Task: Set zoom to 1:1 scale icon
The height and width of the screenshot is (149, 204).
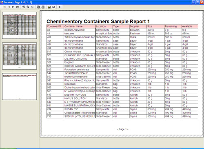Action: click(x=32, y=7)
